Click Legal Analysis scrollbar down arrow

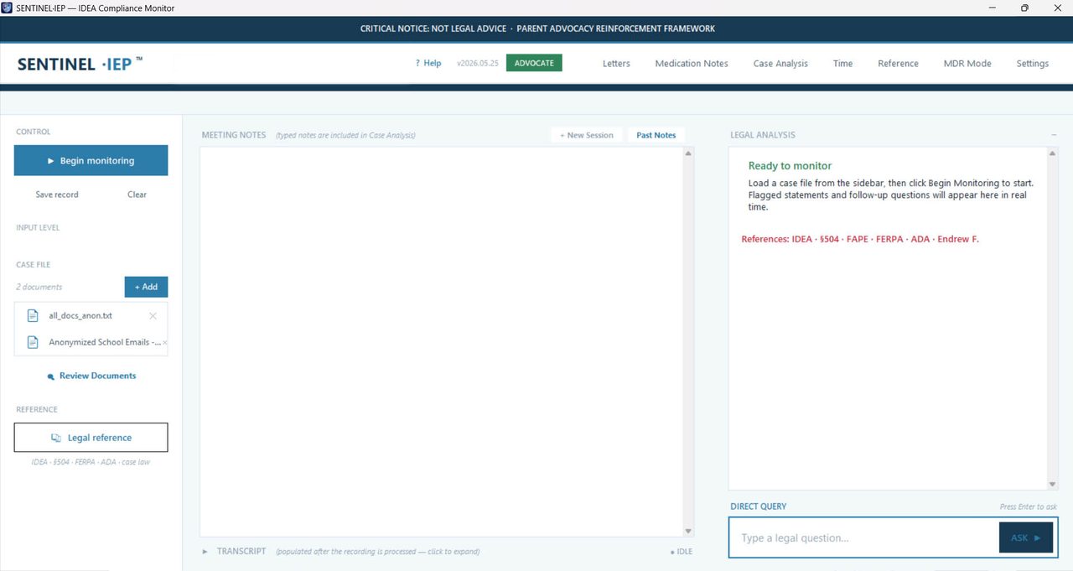pos(1053,484)
